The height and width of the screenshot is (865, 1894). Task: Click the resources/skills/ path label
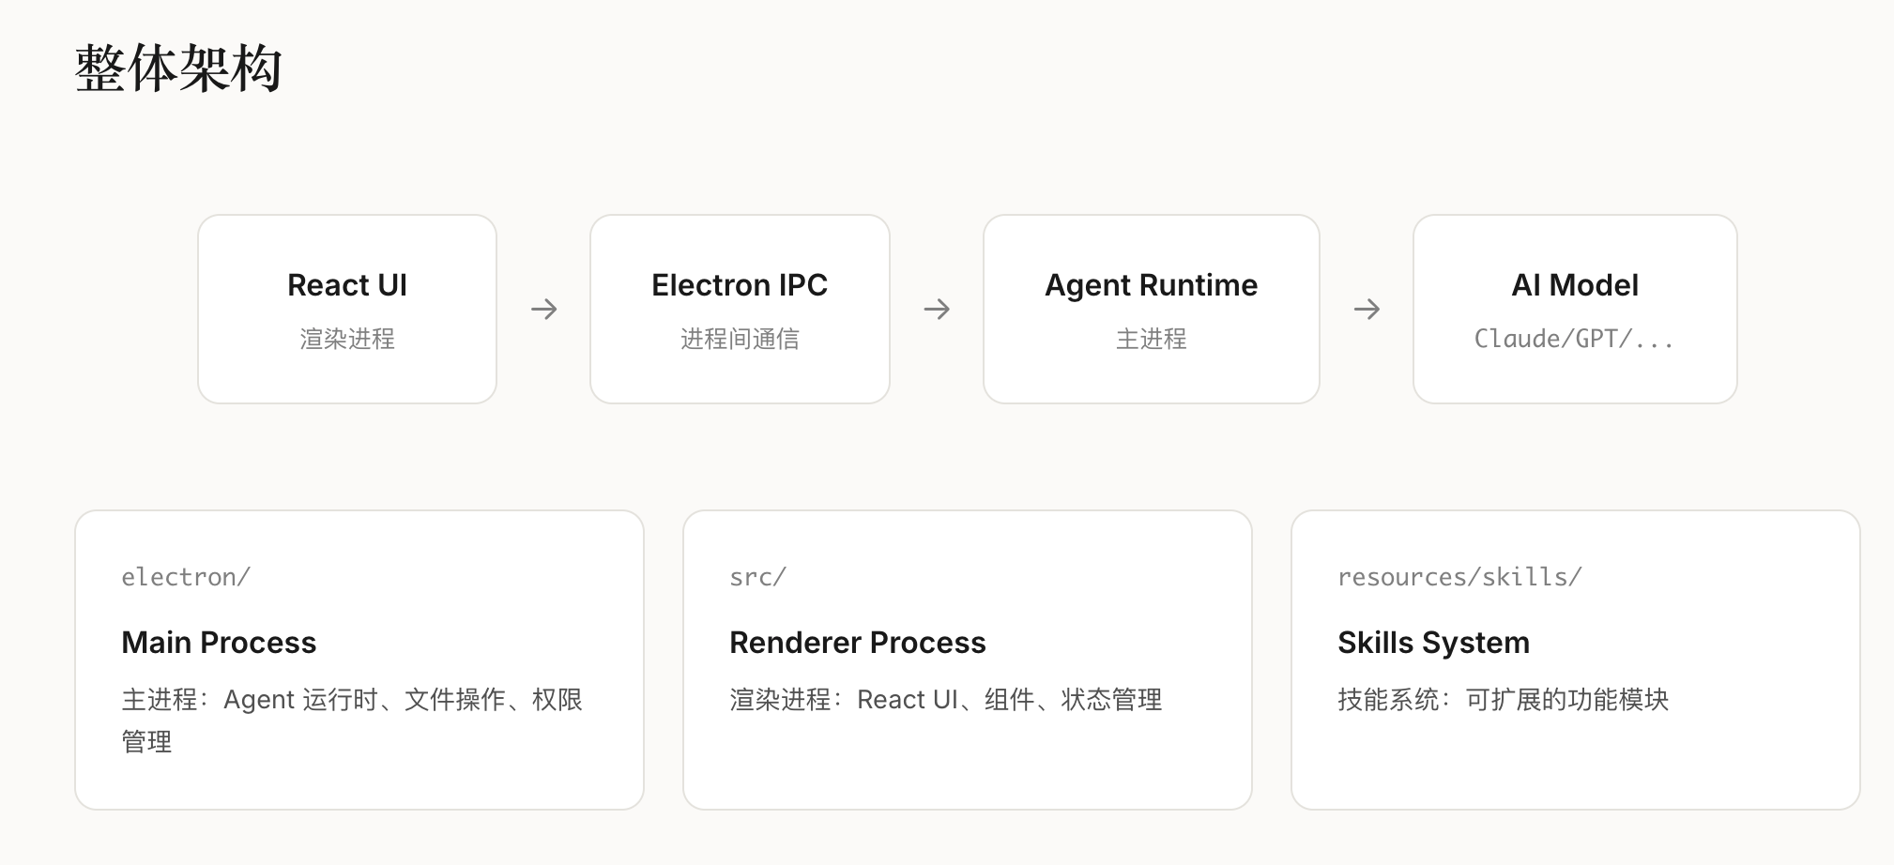pyautogui.click(x=1459, y=577)
